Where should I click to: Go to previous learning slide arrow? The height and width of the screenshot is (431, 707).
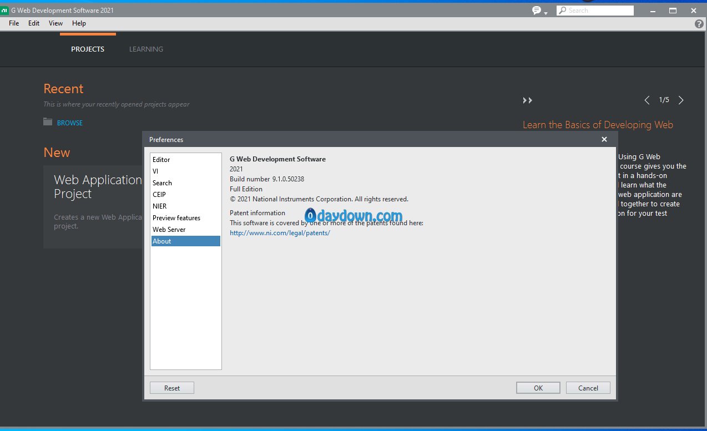(x=647, y=100)
